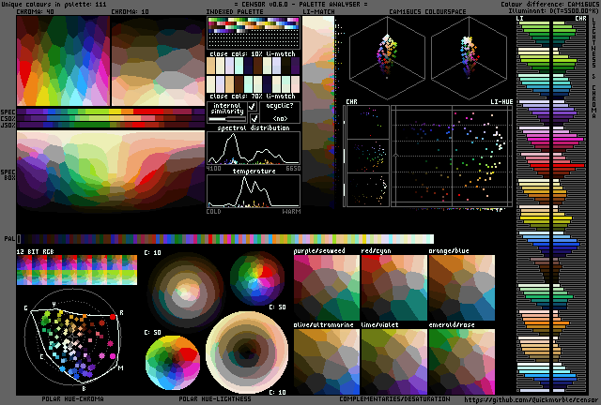Viewport: 601px width, 405px height.
Task: Pick the dark purple swatch in 10% li-match row
Action: click(295, 66)
